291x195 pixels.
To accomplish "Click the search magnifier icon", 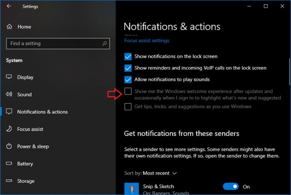I will [104, 44].
